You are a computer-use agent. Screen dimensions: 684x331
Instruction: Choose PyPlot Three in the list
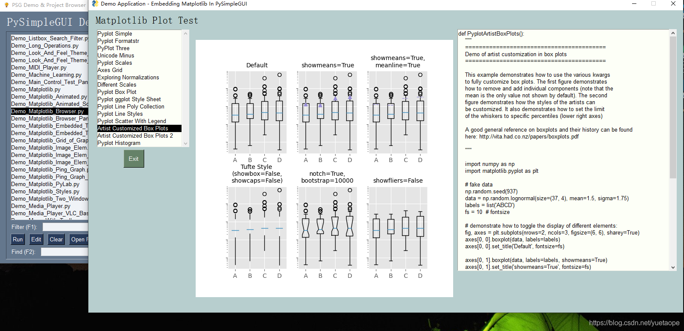tap(139, 48)
